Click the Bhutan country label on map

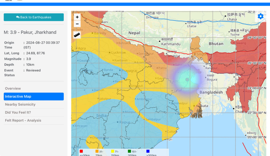pos(216,44)
